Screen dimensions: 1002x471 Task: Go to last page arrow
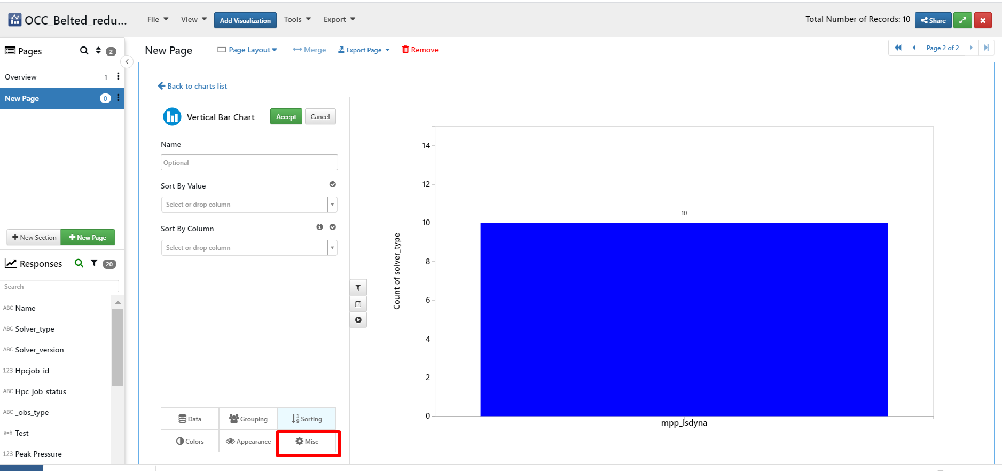(986, 48)
